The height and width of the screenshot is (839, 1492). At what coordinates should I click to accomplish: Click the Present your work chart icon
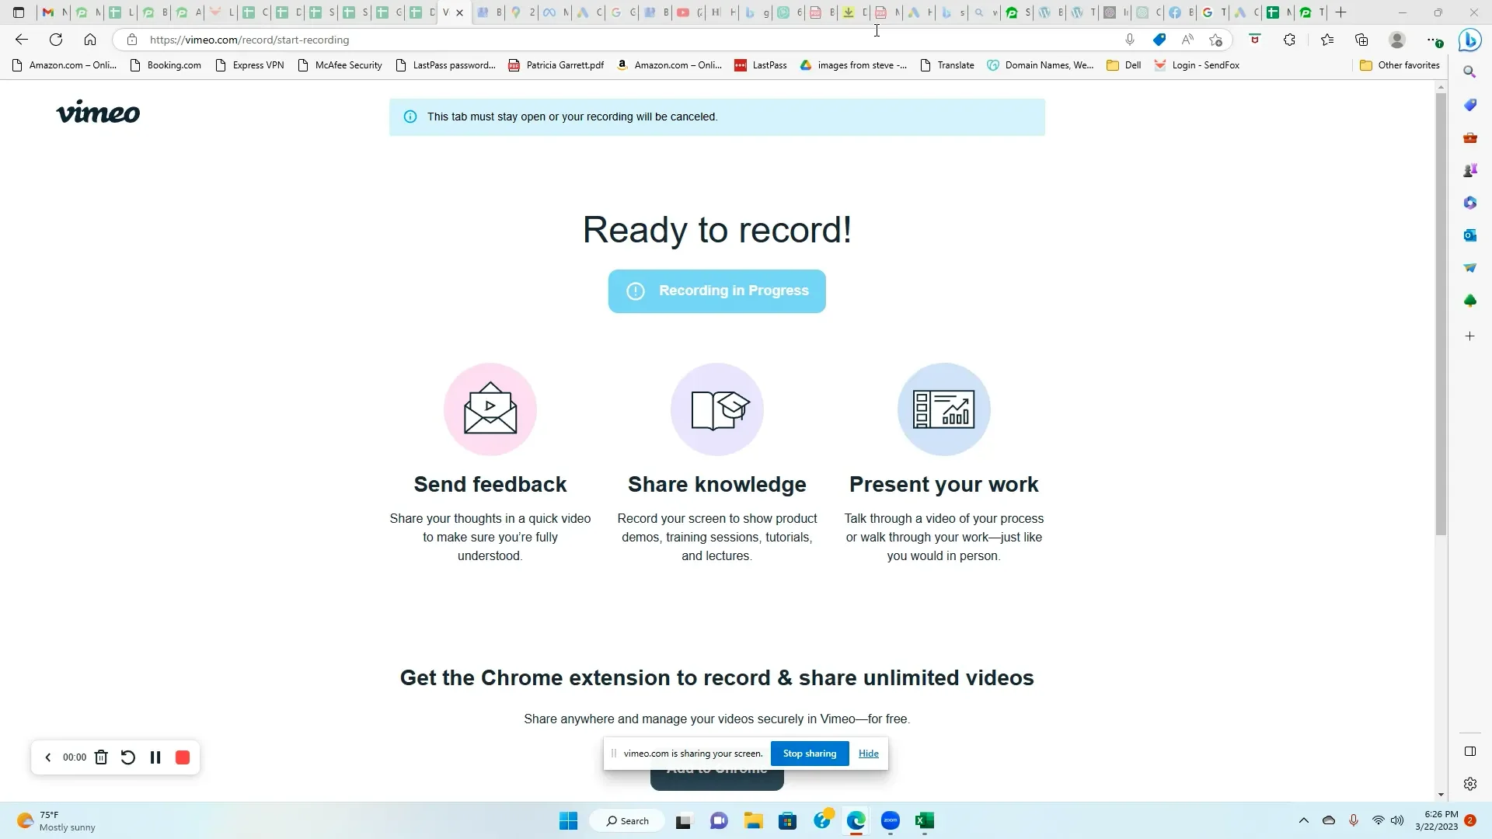click(x=944, y=409)
